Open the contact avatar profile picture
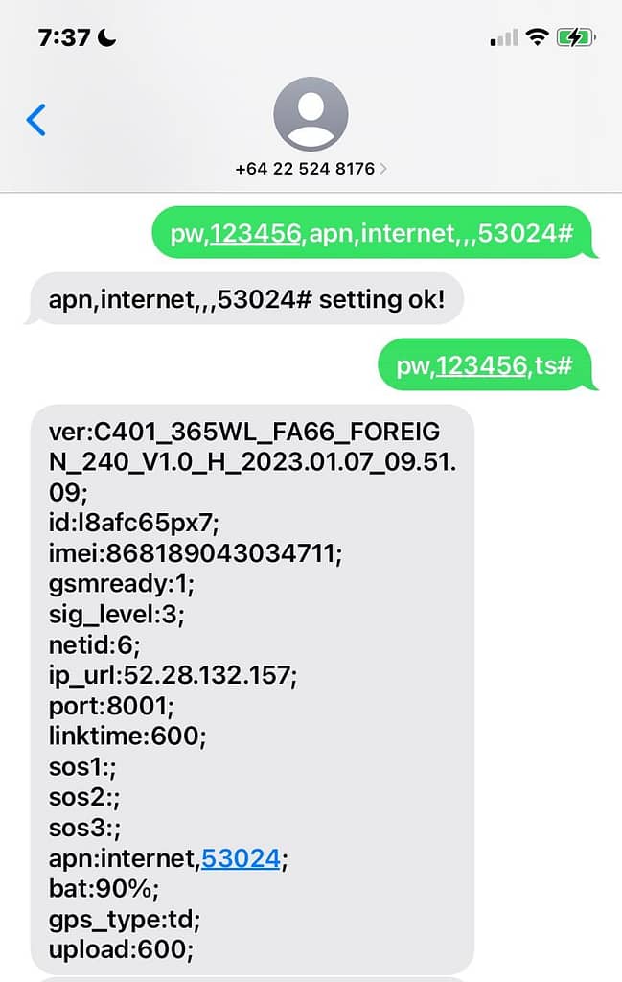622x982 pixels. [x=311, y=115]
